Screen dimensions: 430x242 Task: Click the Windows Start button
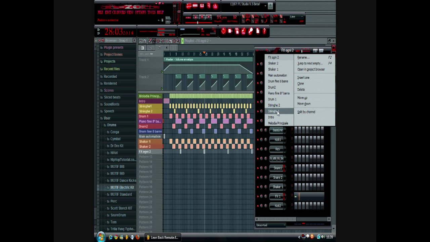point(101,237)
